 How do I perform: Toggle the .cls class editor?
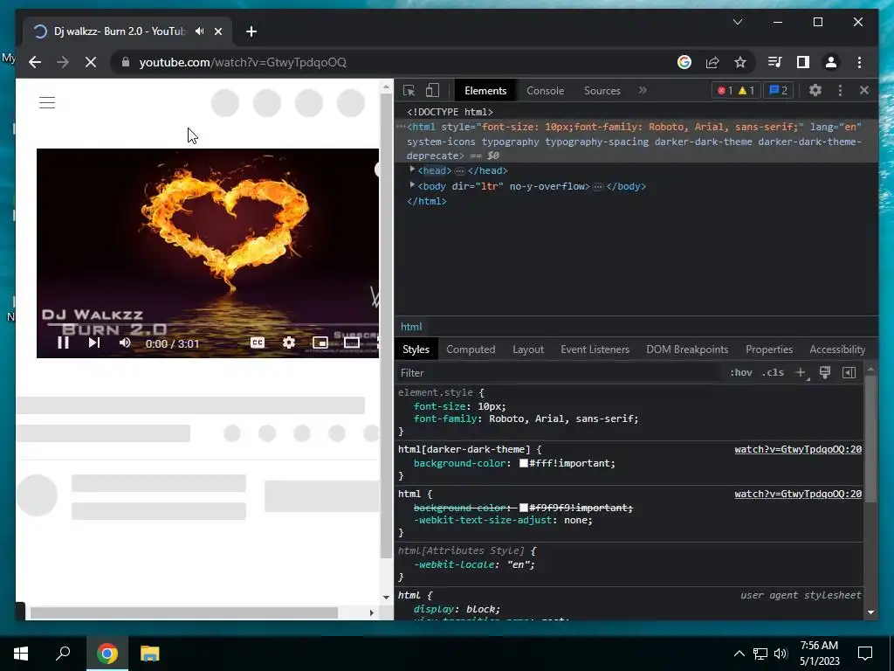(x=773, y=372)
